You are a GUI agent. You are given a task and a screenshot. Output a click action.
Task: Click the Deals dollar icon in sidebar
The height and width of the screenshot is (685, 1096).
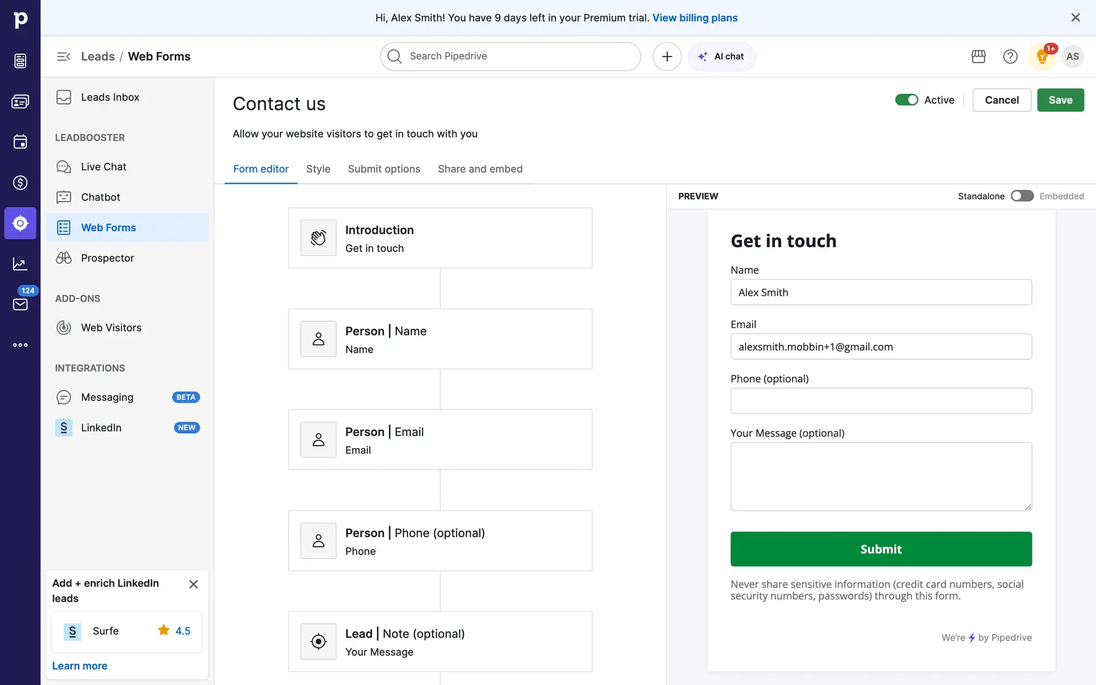pyautogui.click(x=21, y=183)
